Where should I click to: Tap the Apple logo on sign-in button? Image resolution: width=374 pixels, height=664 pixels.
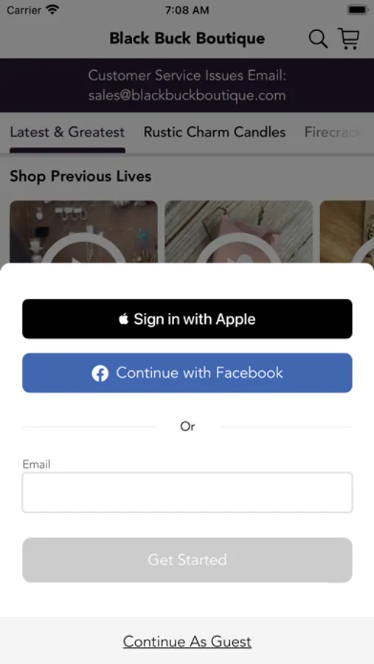tap(123, 319)
